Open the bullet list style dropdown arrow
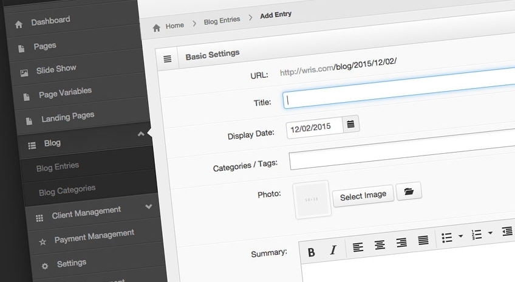This screenshot has height=282, width=515. tap(460, 236)
